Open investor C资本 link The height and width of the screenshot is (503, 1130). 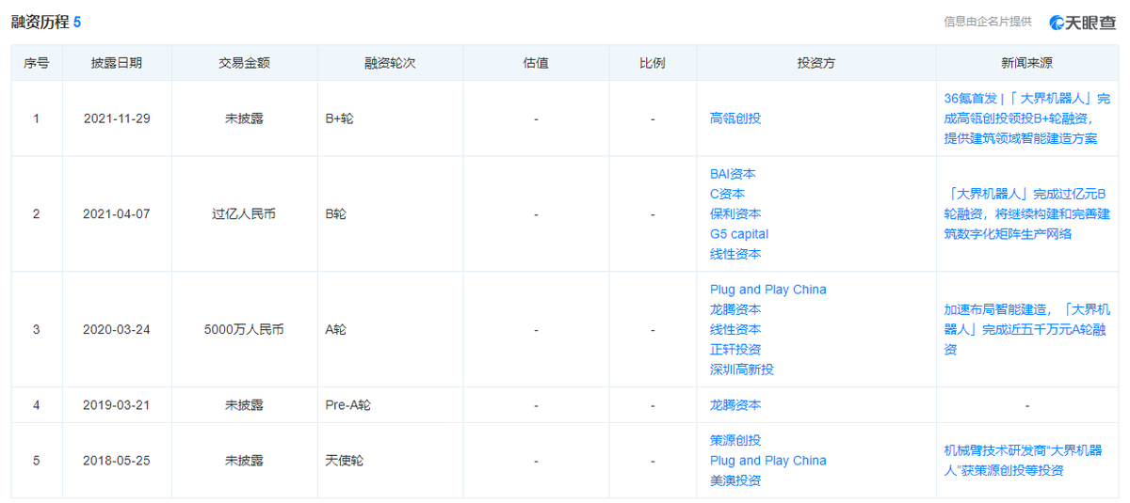(x=727, y=194)
